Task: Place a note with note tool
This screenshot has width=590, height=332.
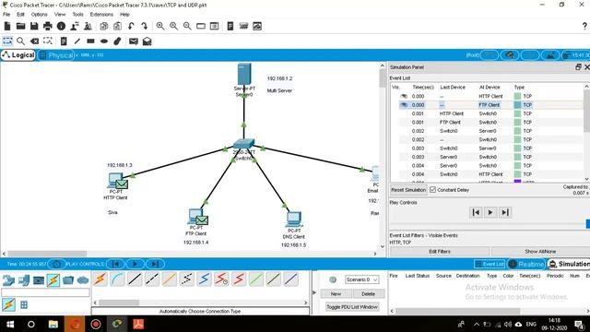Action: click(64, 41)
